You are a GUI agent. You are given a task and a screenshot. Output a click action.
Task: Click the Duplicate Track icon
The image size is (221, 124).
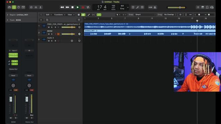(x=47, y=20)
